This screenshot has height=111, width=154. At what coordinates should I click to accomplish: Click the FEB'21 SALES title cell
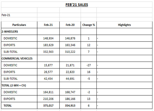(77, 5)
